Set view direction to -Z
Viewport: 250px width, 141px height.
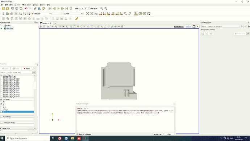(121, 14)
